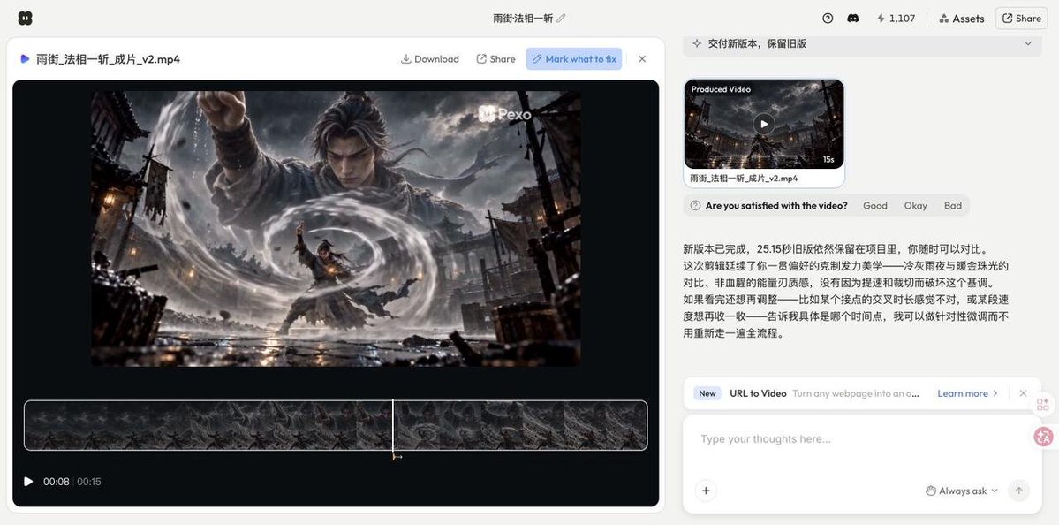This screenshot has width=1059, height=525.
Task: Open the Discord icon link
Action: point(853,19)
